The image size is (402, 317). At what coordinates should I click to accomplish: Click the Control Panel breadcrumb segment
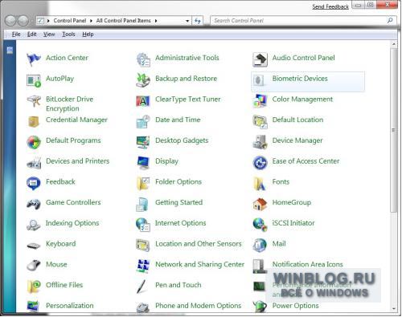[70, 21]
